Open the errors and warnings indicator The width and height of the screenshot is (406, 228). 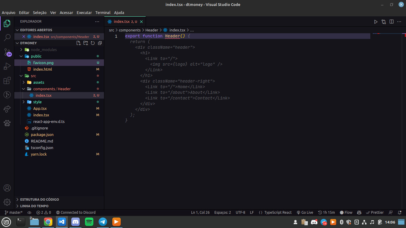(44, 213)
